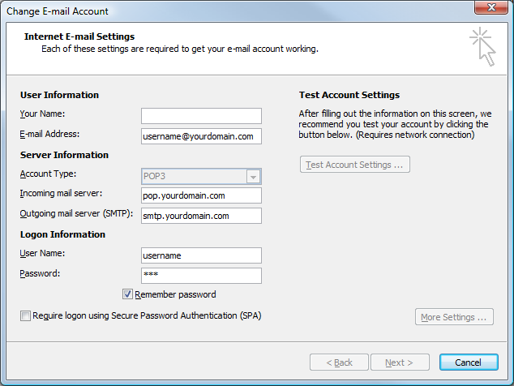The height and width of the screenshot is (386, 514).
Task: Click into the User Name field
Action: (x=201, y=255)
